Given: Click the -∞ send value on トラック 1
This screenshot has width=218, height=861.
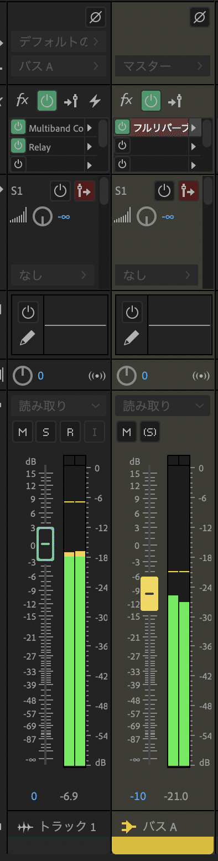Looking at the screenshot, I should (64, 216).
